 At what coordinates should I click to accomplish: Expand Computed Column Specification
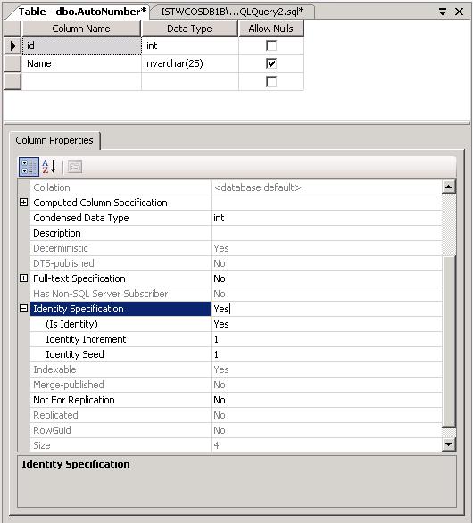pos(24,203)
